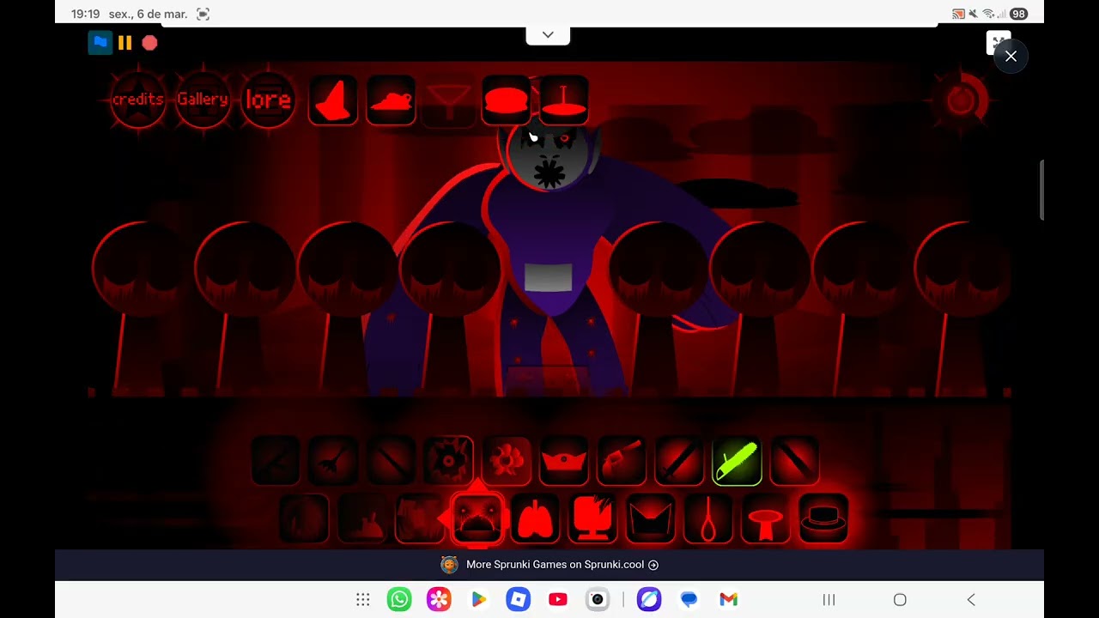Expand the collapsed chevron panel at top
Image resolution: width=1099 pixels, height=618 pixels.
pos(548,35)
